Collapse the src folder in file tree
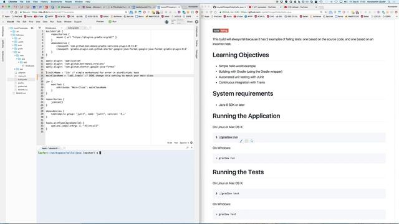Screen dimensions: 399x224 [13, 52]
